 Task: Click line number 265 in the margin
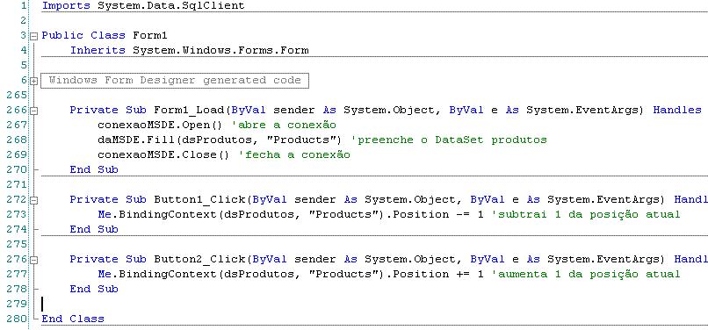[17, 96]
